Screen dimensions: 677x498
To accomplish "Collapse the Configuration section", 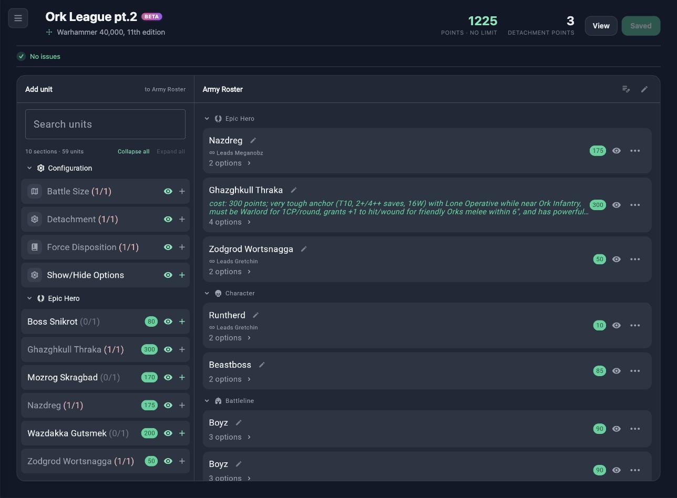I will pyautogui.click(x=29, y=168).
